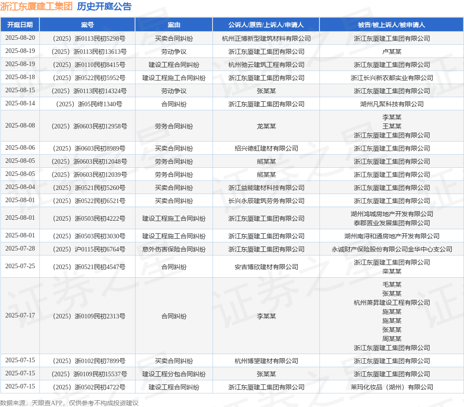The height and width of the screenshot is (407, 464).
Task: Select the date 2025-08-18
Action: coord(20,77)
